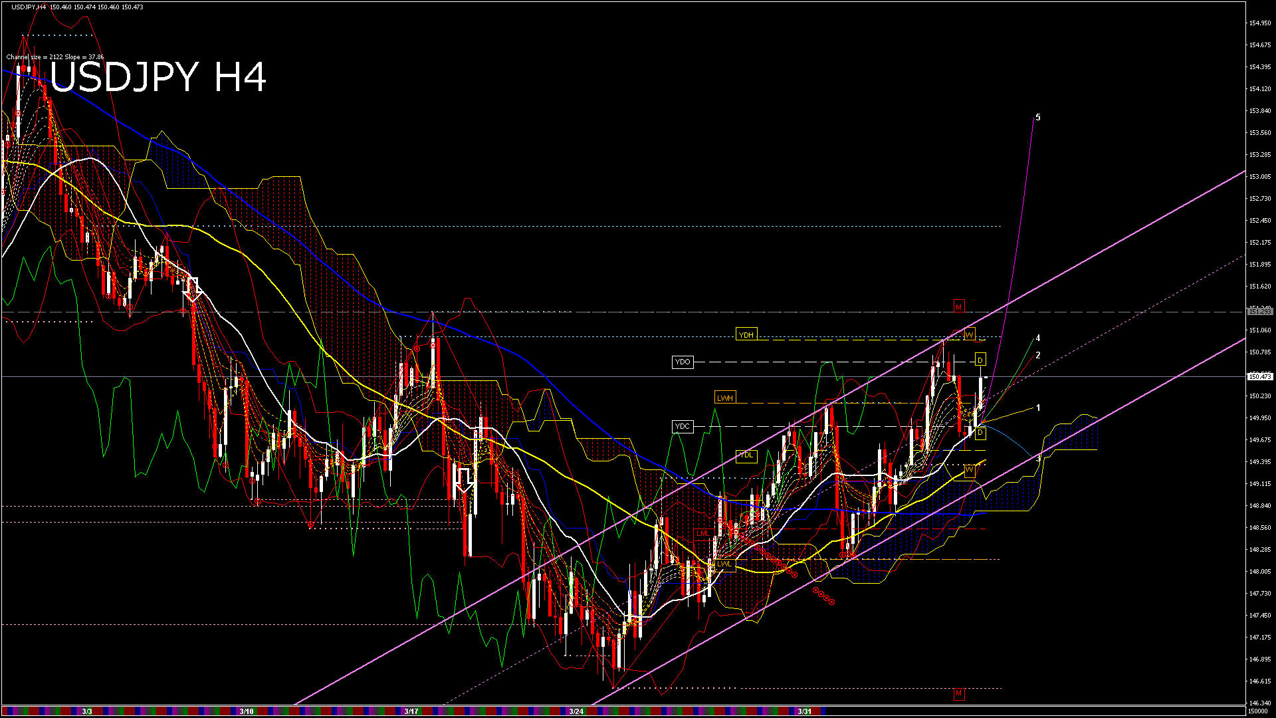Click the lower orange W pivot marker
The image size is (1276, 718).
(969, 471)
